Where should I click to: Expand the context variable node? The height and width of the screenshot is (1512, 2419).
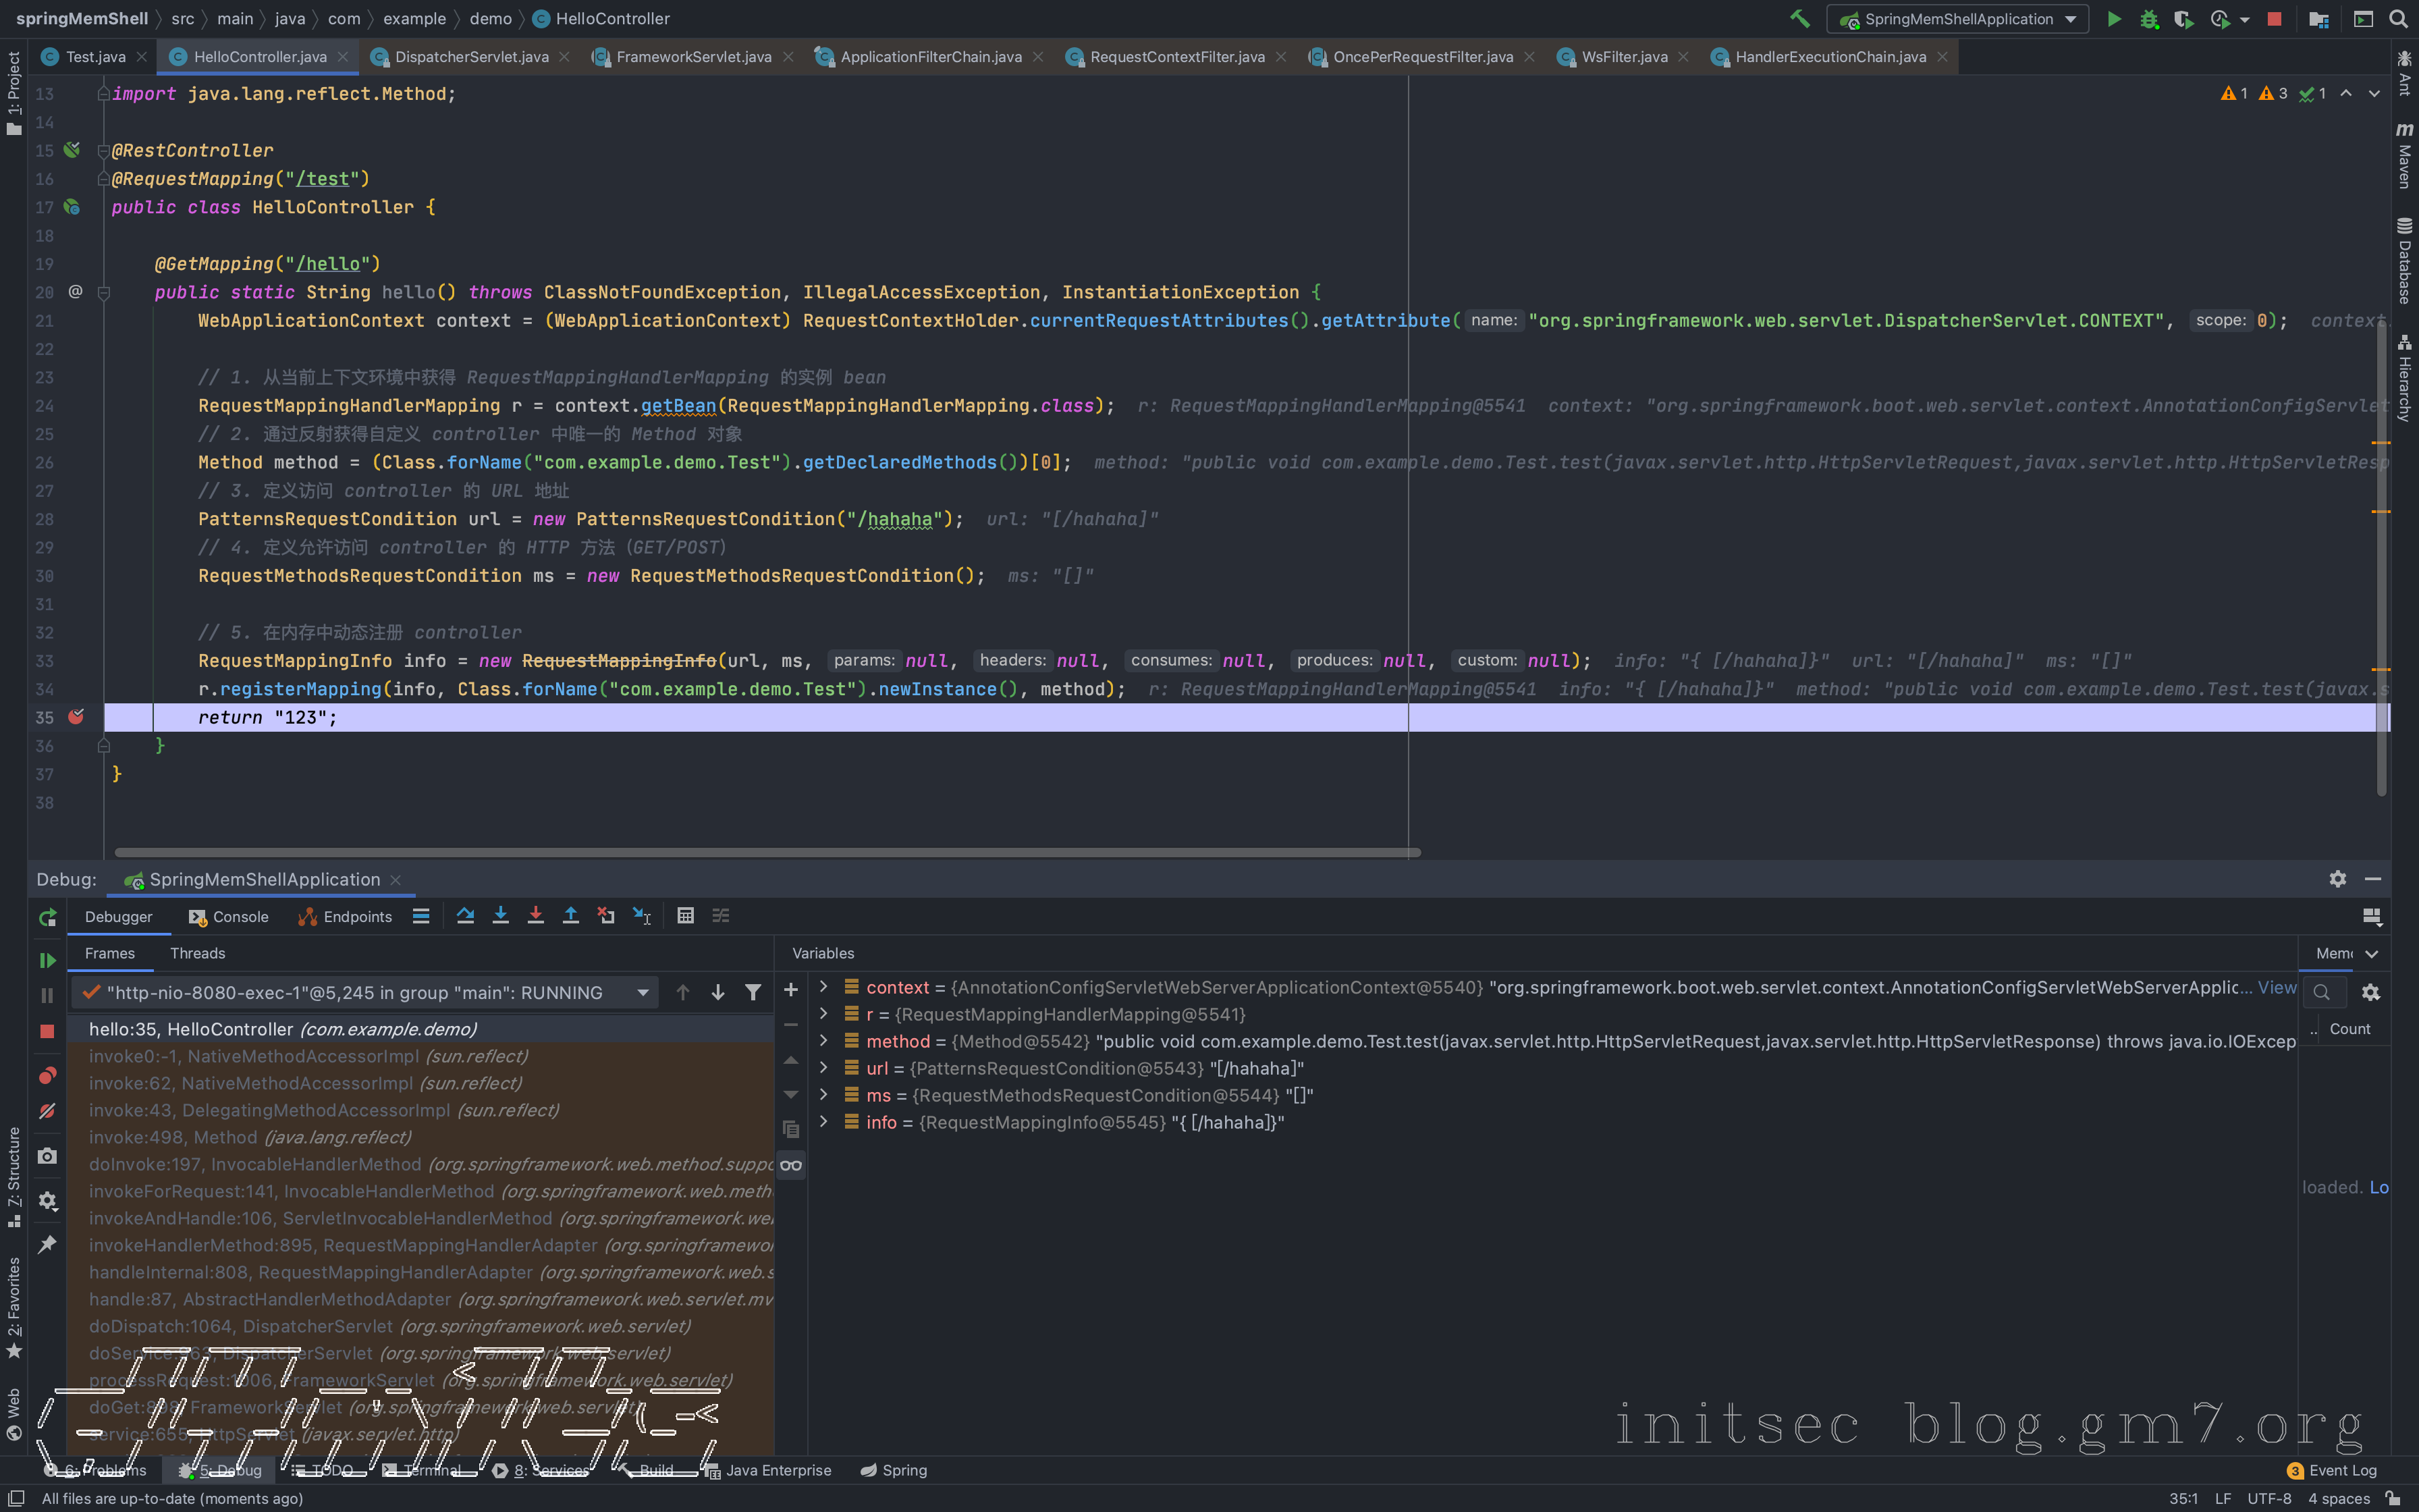click(823, 987)
